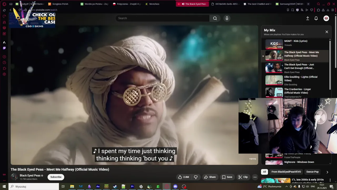The image size is (337, 190).
Task: Click the Clip button
Action: (x=243, y=177)
